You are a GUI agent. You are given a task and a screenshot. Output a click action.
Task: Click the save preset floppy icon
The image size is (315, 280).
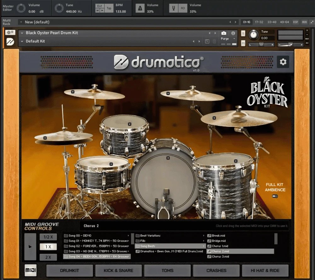pyautogui.click(x=207, y=41)
